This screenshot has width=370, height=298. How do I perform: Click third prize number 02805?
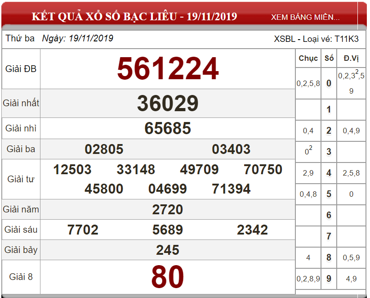point(104,149)
